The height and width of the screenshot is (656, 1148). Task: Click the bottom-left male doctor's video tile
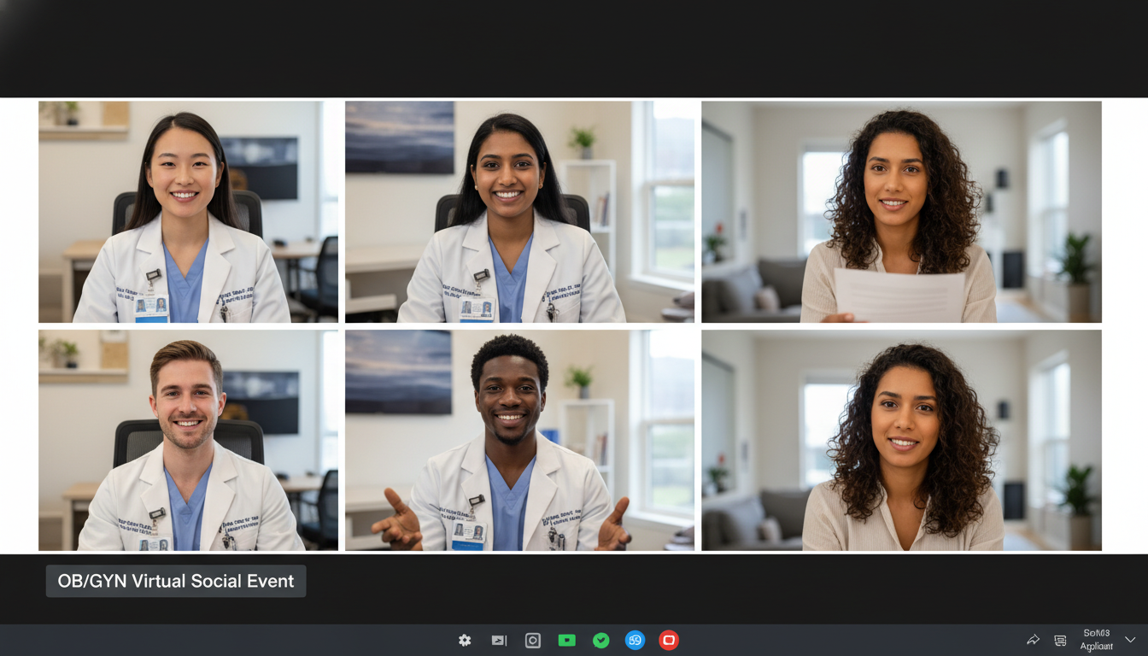(188, 439)
